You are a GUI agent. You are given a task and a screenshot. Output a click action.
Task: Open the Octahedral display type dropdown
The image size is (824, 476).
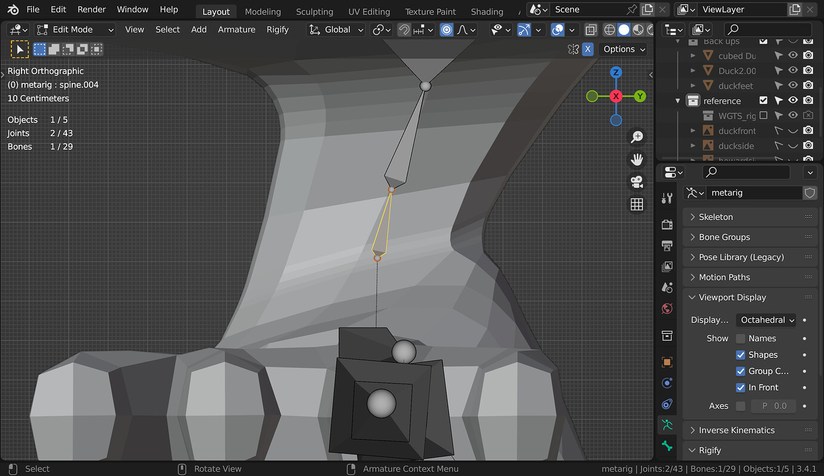pyautogui.click(x=767, y=320)
